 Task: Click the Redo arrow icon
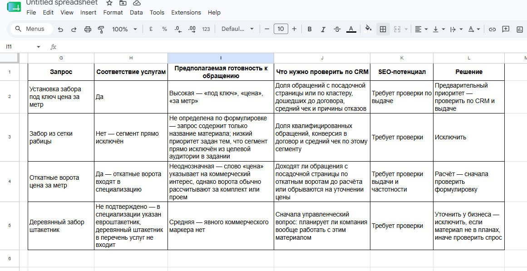[x=74, y=29]
